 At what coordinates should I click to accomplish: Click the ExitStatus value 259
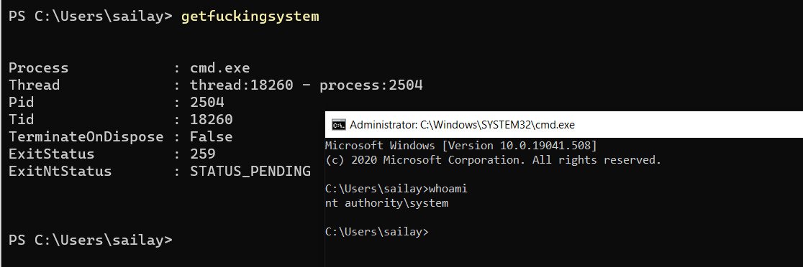tap(203, 154)
